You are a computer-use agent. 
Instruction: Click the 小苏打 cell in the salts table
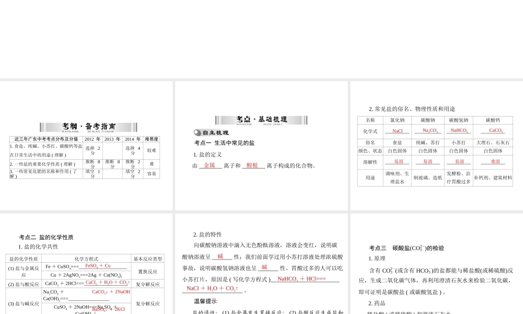pos(459,142)
